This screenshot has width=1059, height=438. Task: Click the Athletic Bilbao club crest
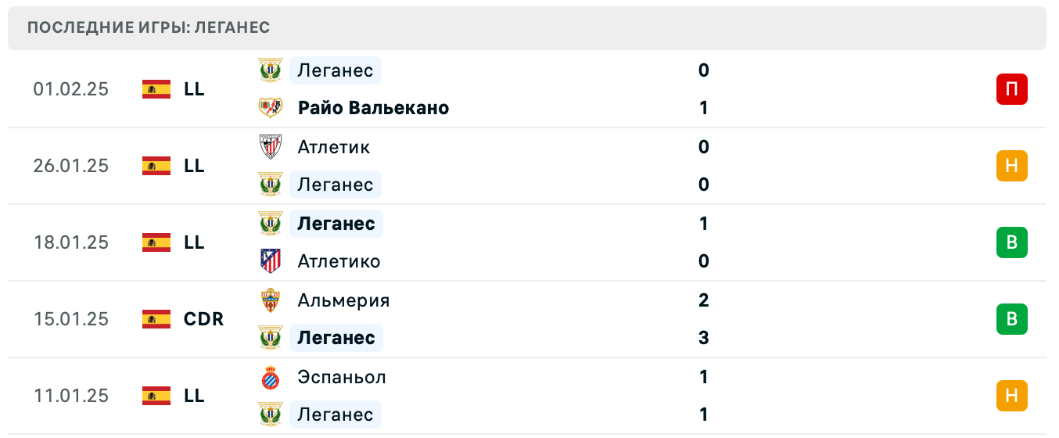(271, 147)
